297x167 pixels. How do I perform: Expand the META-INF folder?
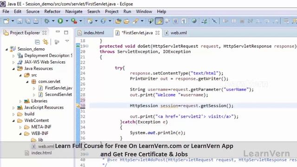point(20,127)
